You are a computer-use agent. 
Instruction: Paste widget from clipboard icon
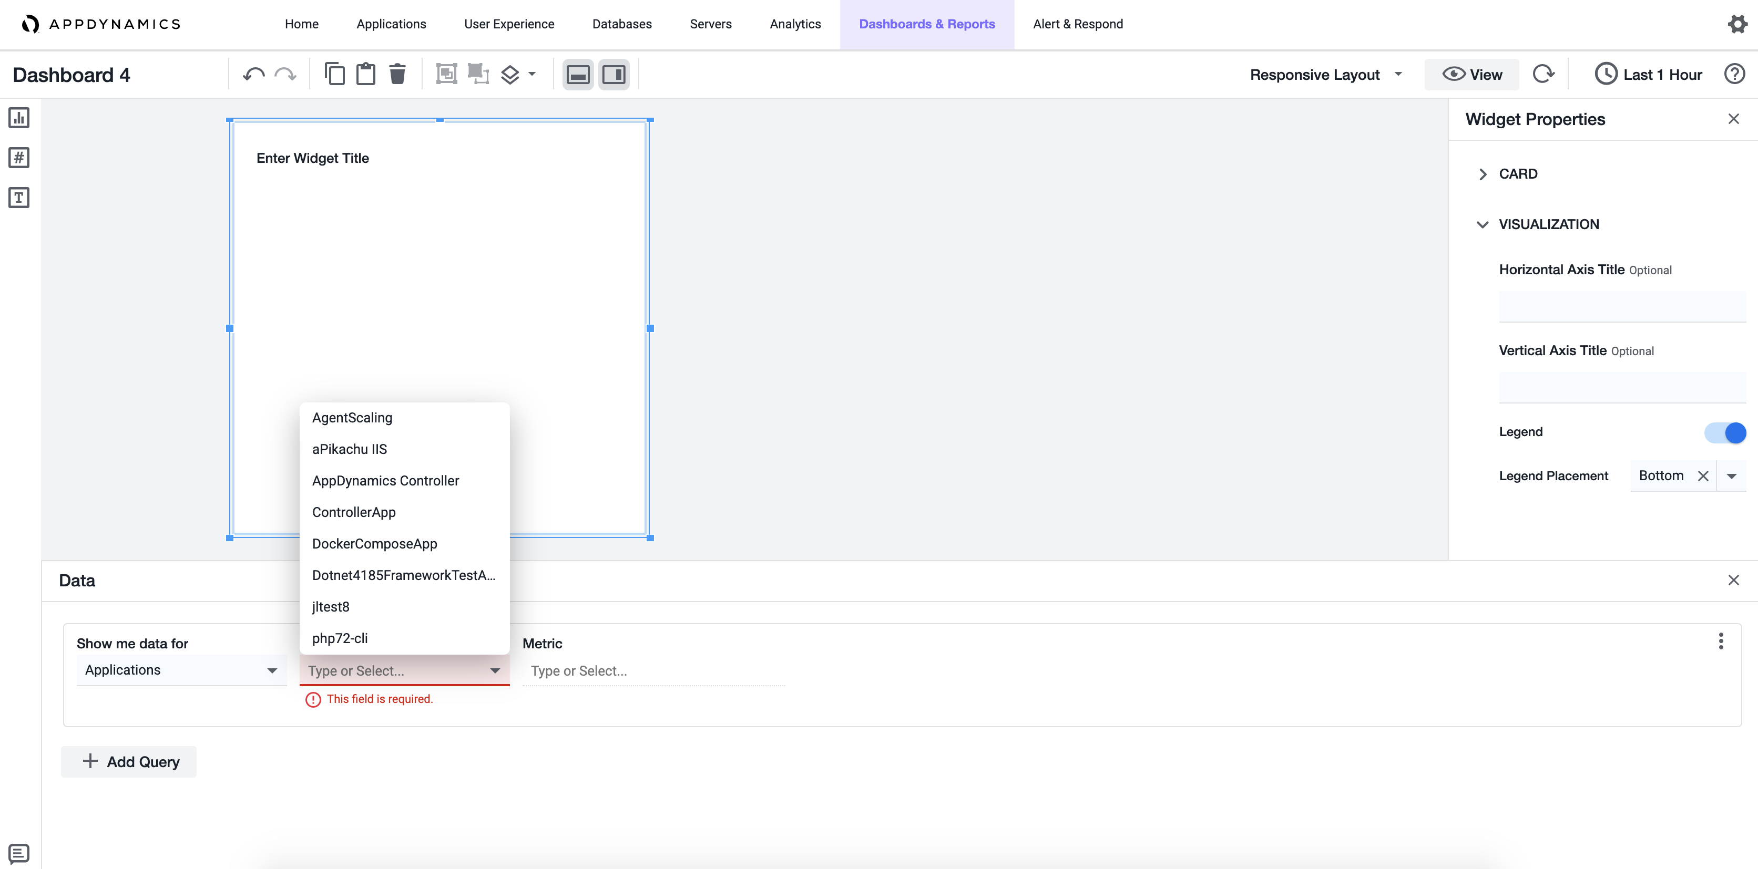(366, 74)
